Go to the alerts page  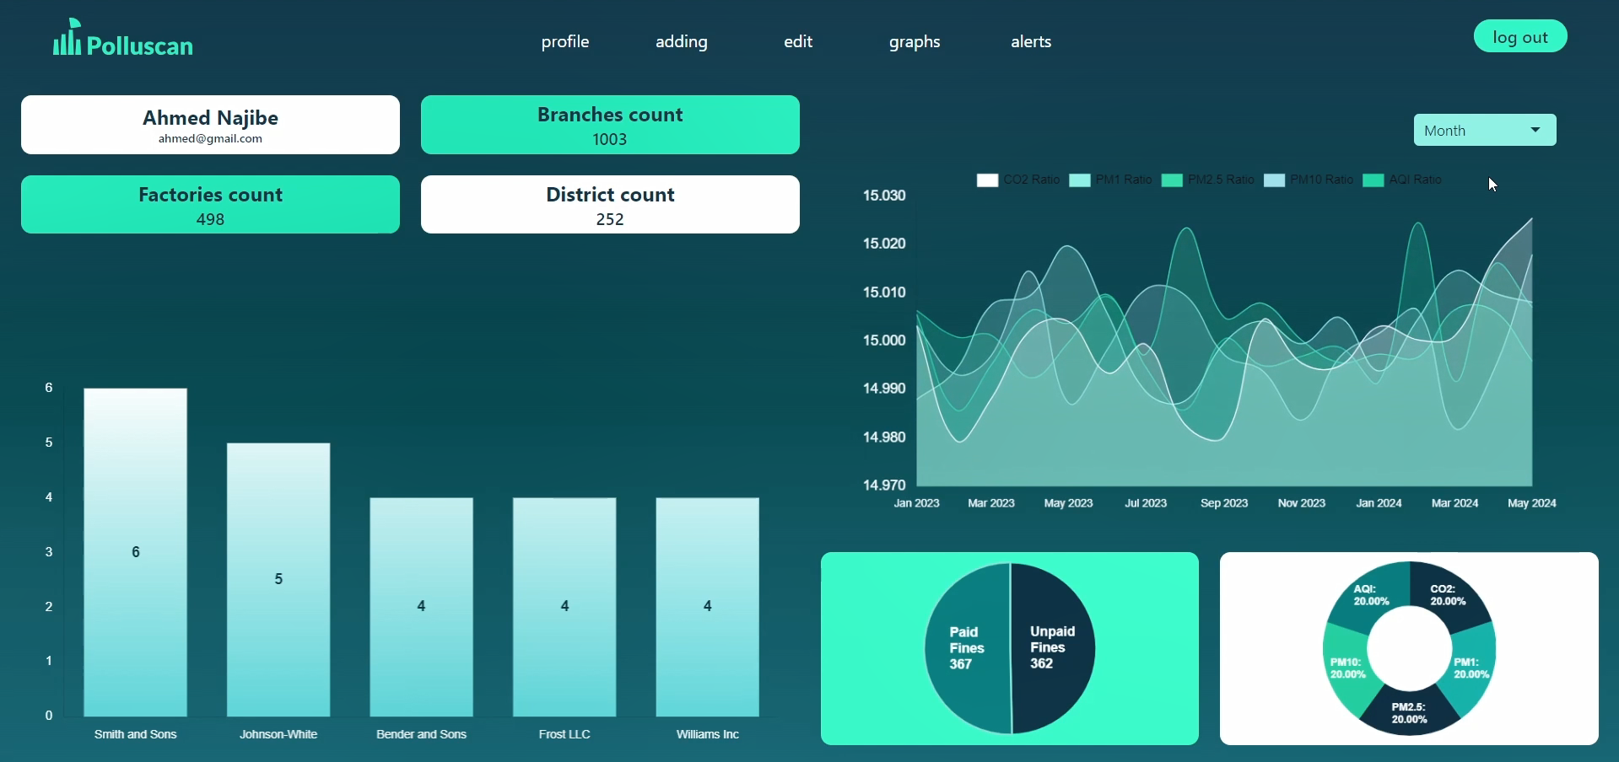click(1030, 41)
